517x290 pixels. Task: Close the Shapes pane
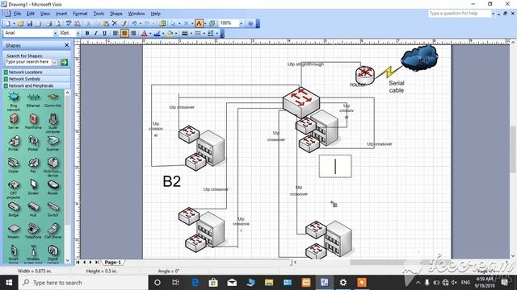pyautogui.click(x=66, y=45)
